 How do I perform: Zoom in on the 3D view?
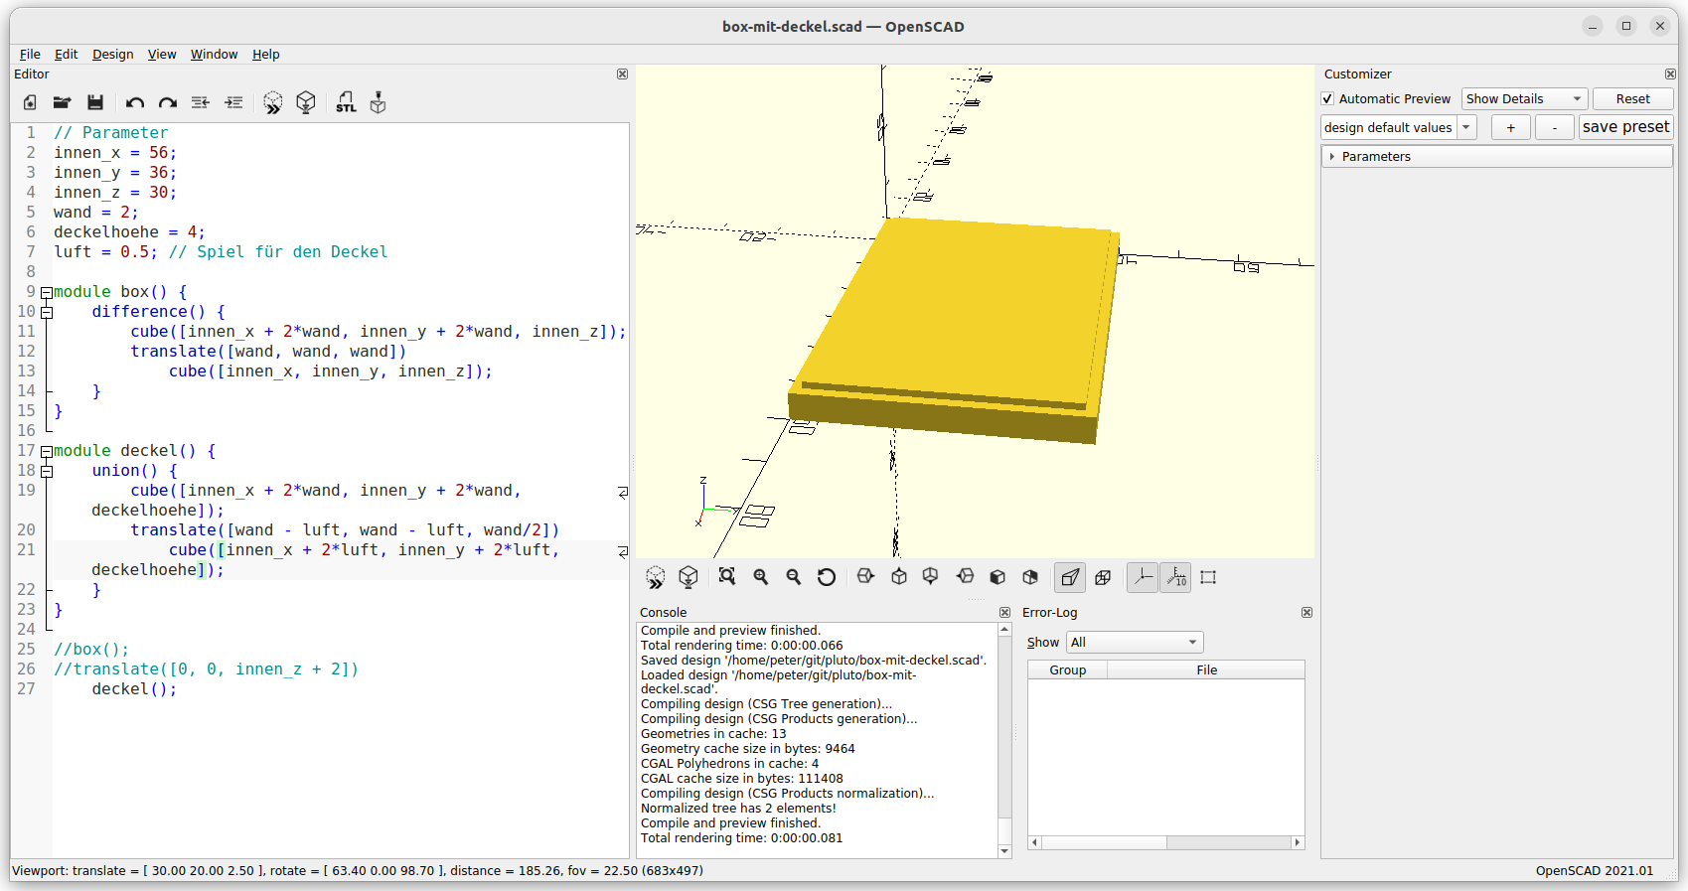point(761,577)
